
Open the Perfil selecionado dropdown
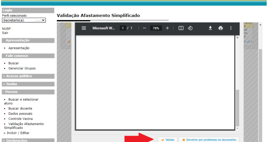[x=24, y=20]
